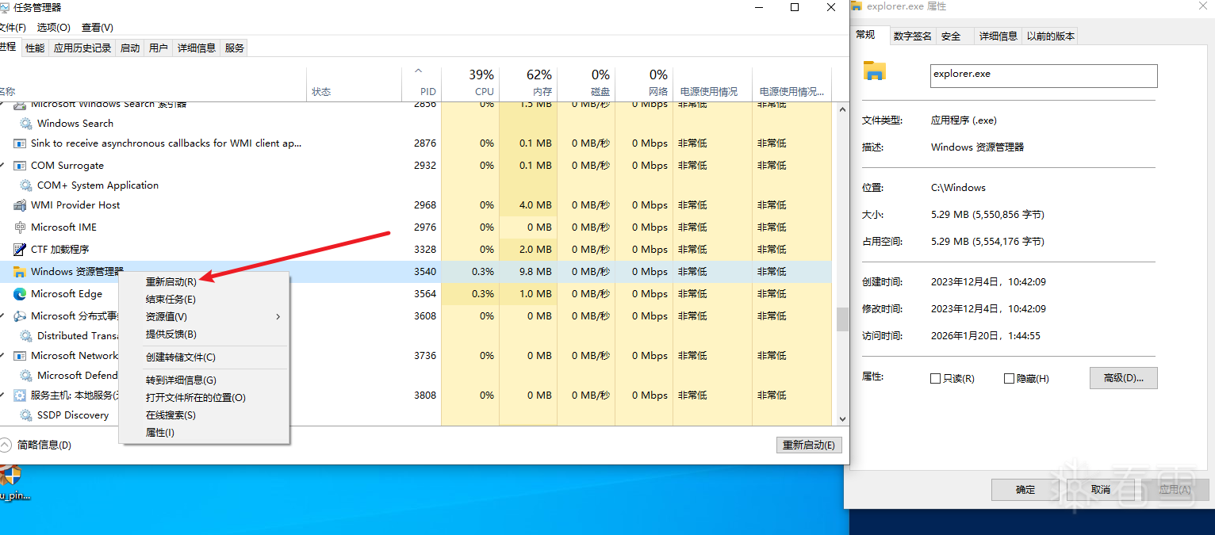
Task: Collapse the COM Surrogate process group
Action: pos(2,166)
